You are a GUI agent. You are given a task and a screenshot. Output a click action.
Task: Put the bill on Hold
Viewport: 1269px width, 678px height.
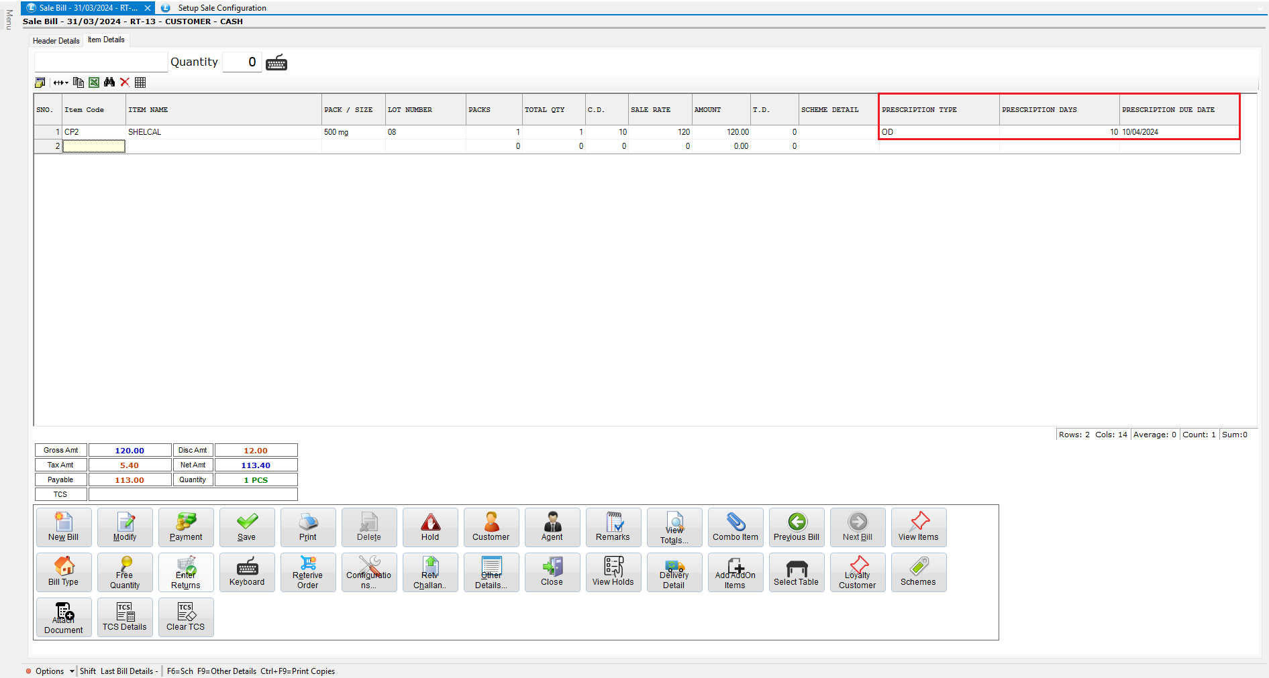(430, 527)
